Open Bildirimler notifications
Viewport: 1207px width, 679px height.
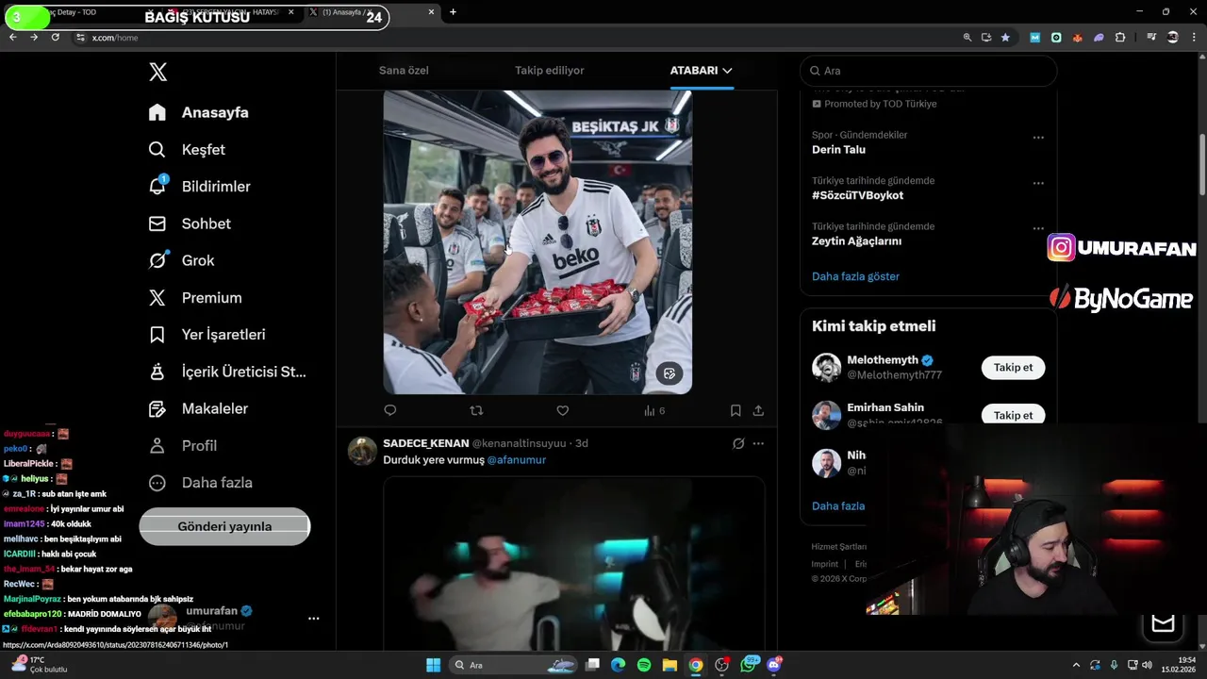(199, 186)
